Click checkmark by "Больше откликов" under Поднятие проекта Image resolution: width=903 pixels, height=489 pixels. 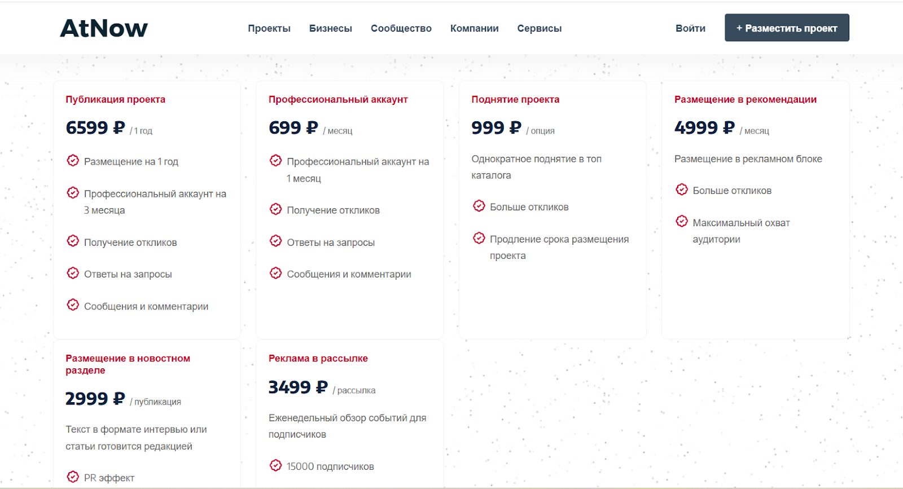pyautogui.click(x=479, y=206)
